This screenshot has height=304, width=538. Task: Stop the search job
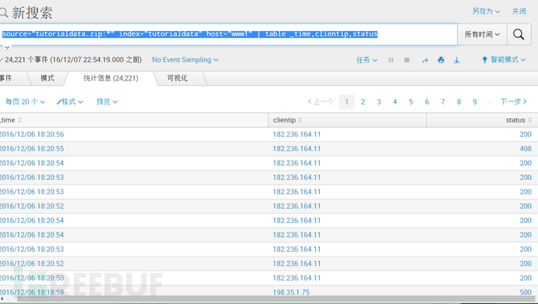406,60
